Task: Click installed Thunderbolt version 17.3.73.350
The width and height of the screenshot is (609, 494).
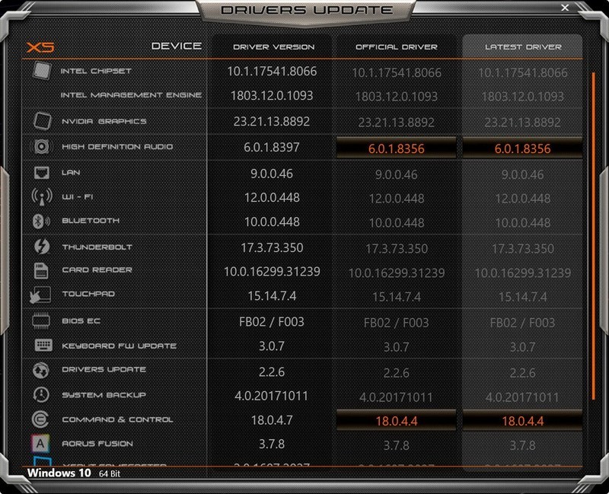Action: (x=272, y=247)
